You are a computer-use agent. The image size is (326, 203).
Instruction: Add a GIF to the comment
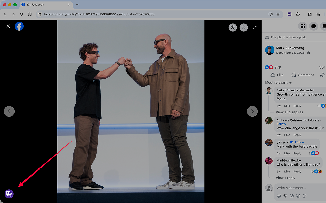click(298, 196)
